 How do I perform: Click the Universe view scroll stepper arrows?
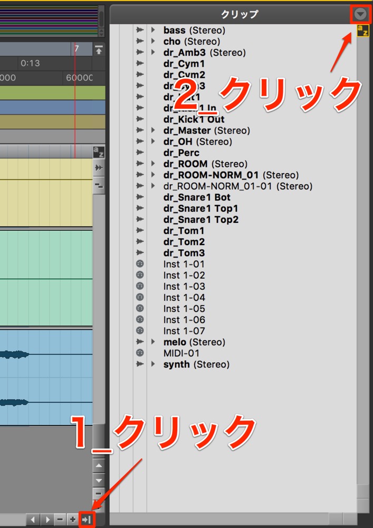click(101, 33)
